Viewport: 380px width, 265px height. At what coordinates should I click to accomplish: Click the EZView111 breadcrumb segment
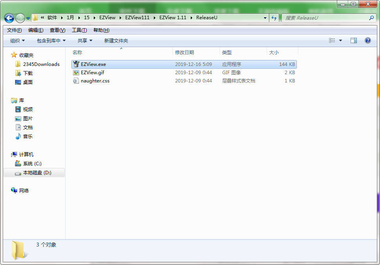point(137,18)
